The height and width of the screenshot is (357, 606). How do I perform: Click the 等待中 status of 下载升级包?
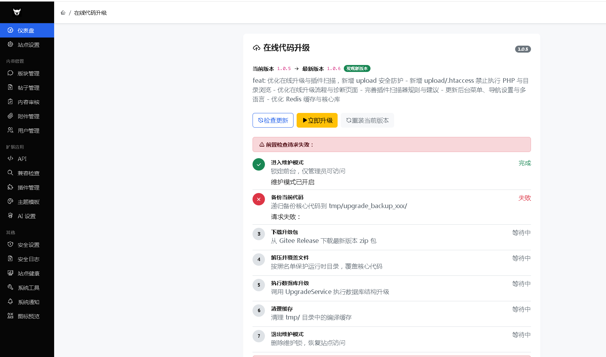522,233
